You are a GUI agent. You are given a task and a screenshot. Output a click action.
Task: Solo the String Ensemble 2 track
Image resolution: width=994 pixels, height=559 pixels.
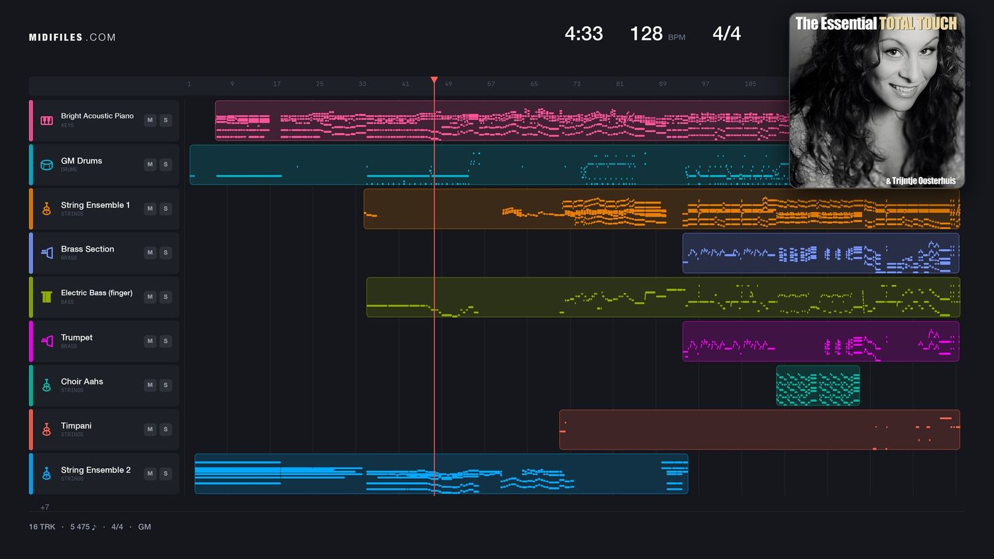coord(166,474)
